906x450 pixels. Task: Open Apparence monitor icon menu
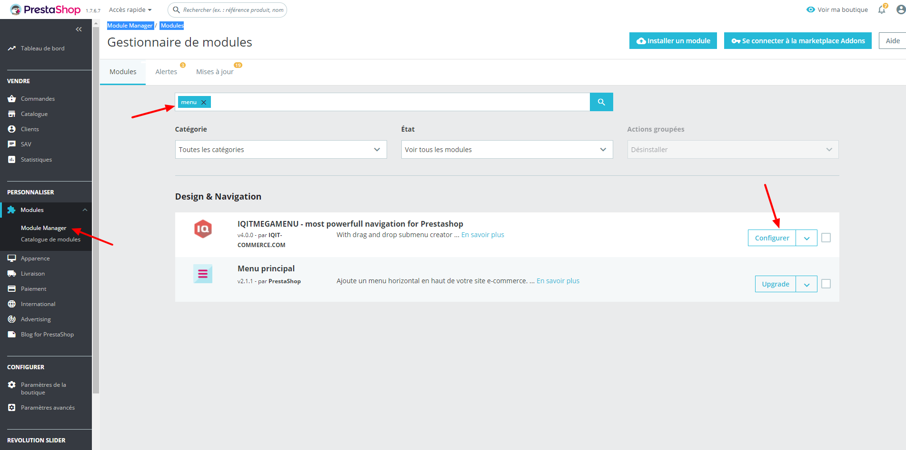[12, 259]
